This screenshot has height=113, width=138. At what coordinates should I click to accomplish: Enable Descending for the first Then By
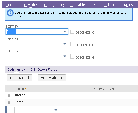click(72, 44)
